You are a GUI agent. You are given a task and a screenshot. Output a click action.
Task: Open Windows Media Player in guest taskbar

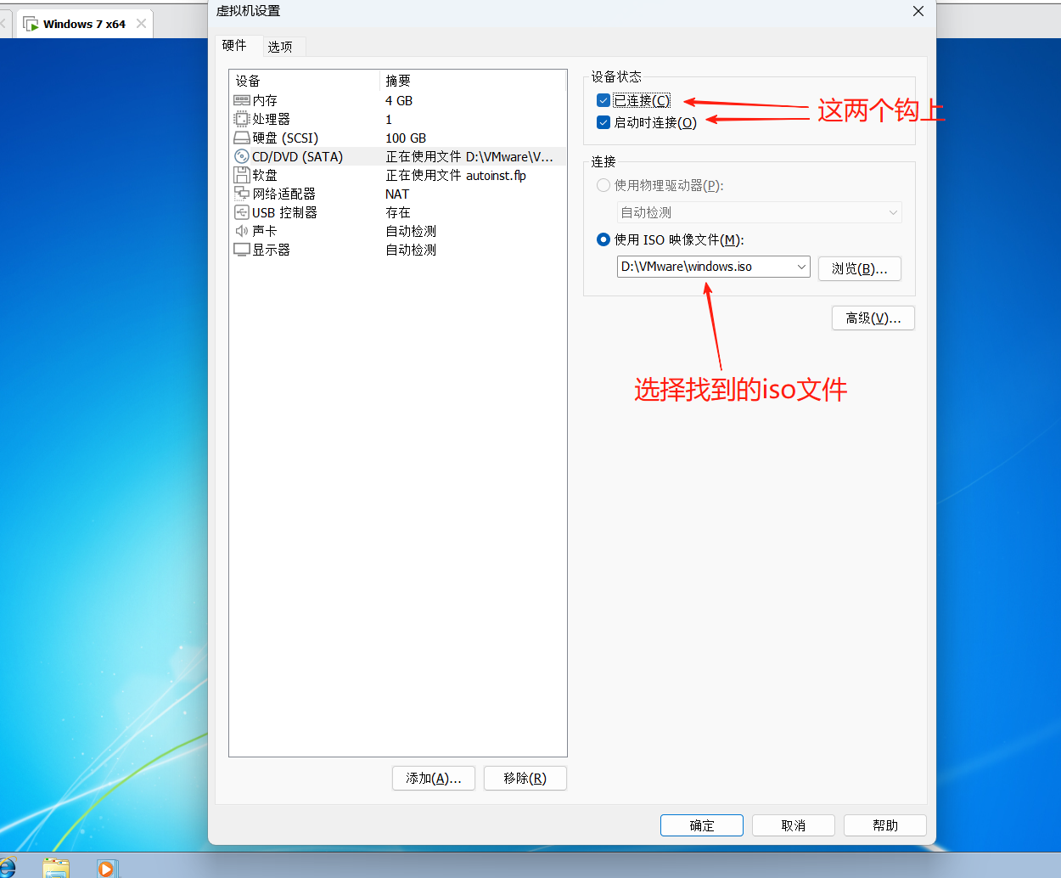(106, 868)
